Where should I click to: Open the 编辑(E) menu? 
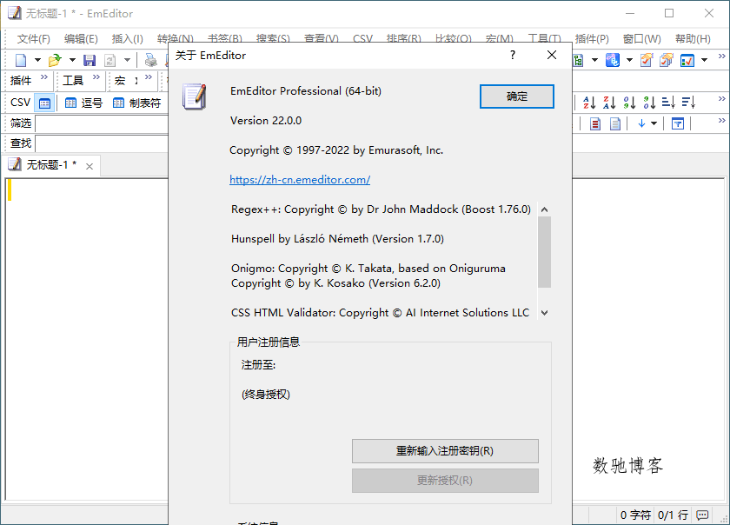[x=81, y=38]
